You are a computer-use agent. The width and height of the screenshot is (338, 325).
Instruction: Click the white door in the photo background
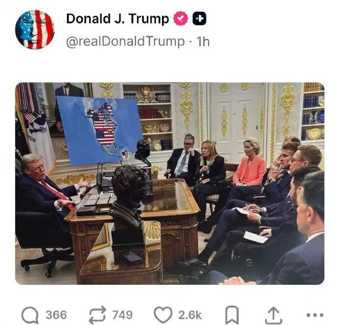(237, 120)
